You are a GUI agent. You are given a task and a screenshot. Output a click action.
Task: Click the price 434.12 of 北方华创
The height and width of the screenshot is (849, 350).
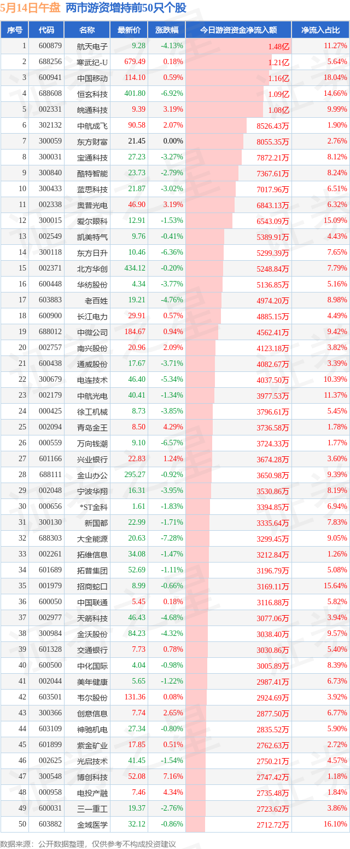point(135,268)
